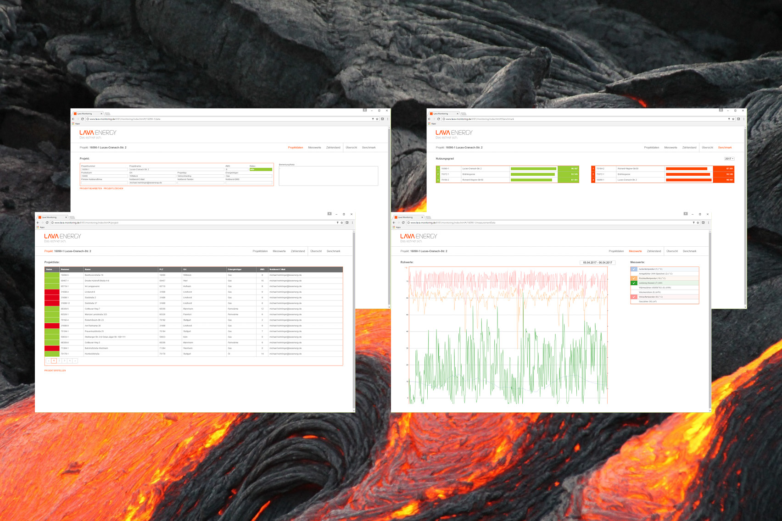The width and height of the screenshot is (782, 521).
Task: Switch to Zählerstand tab in measurement window
Action: (x=654, y=251)
